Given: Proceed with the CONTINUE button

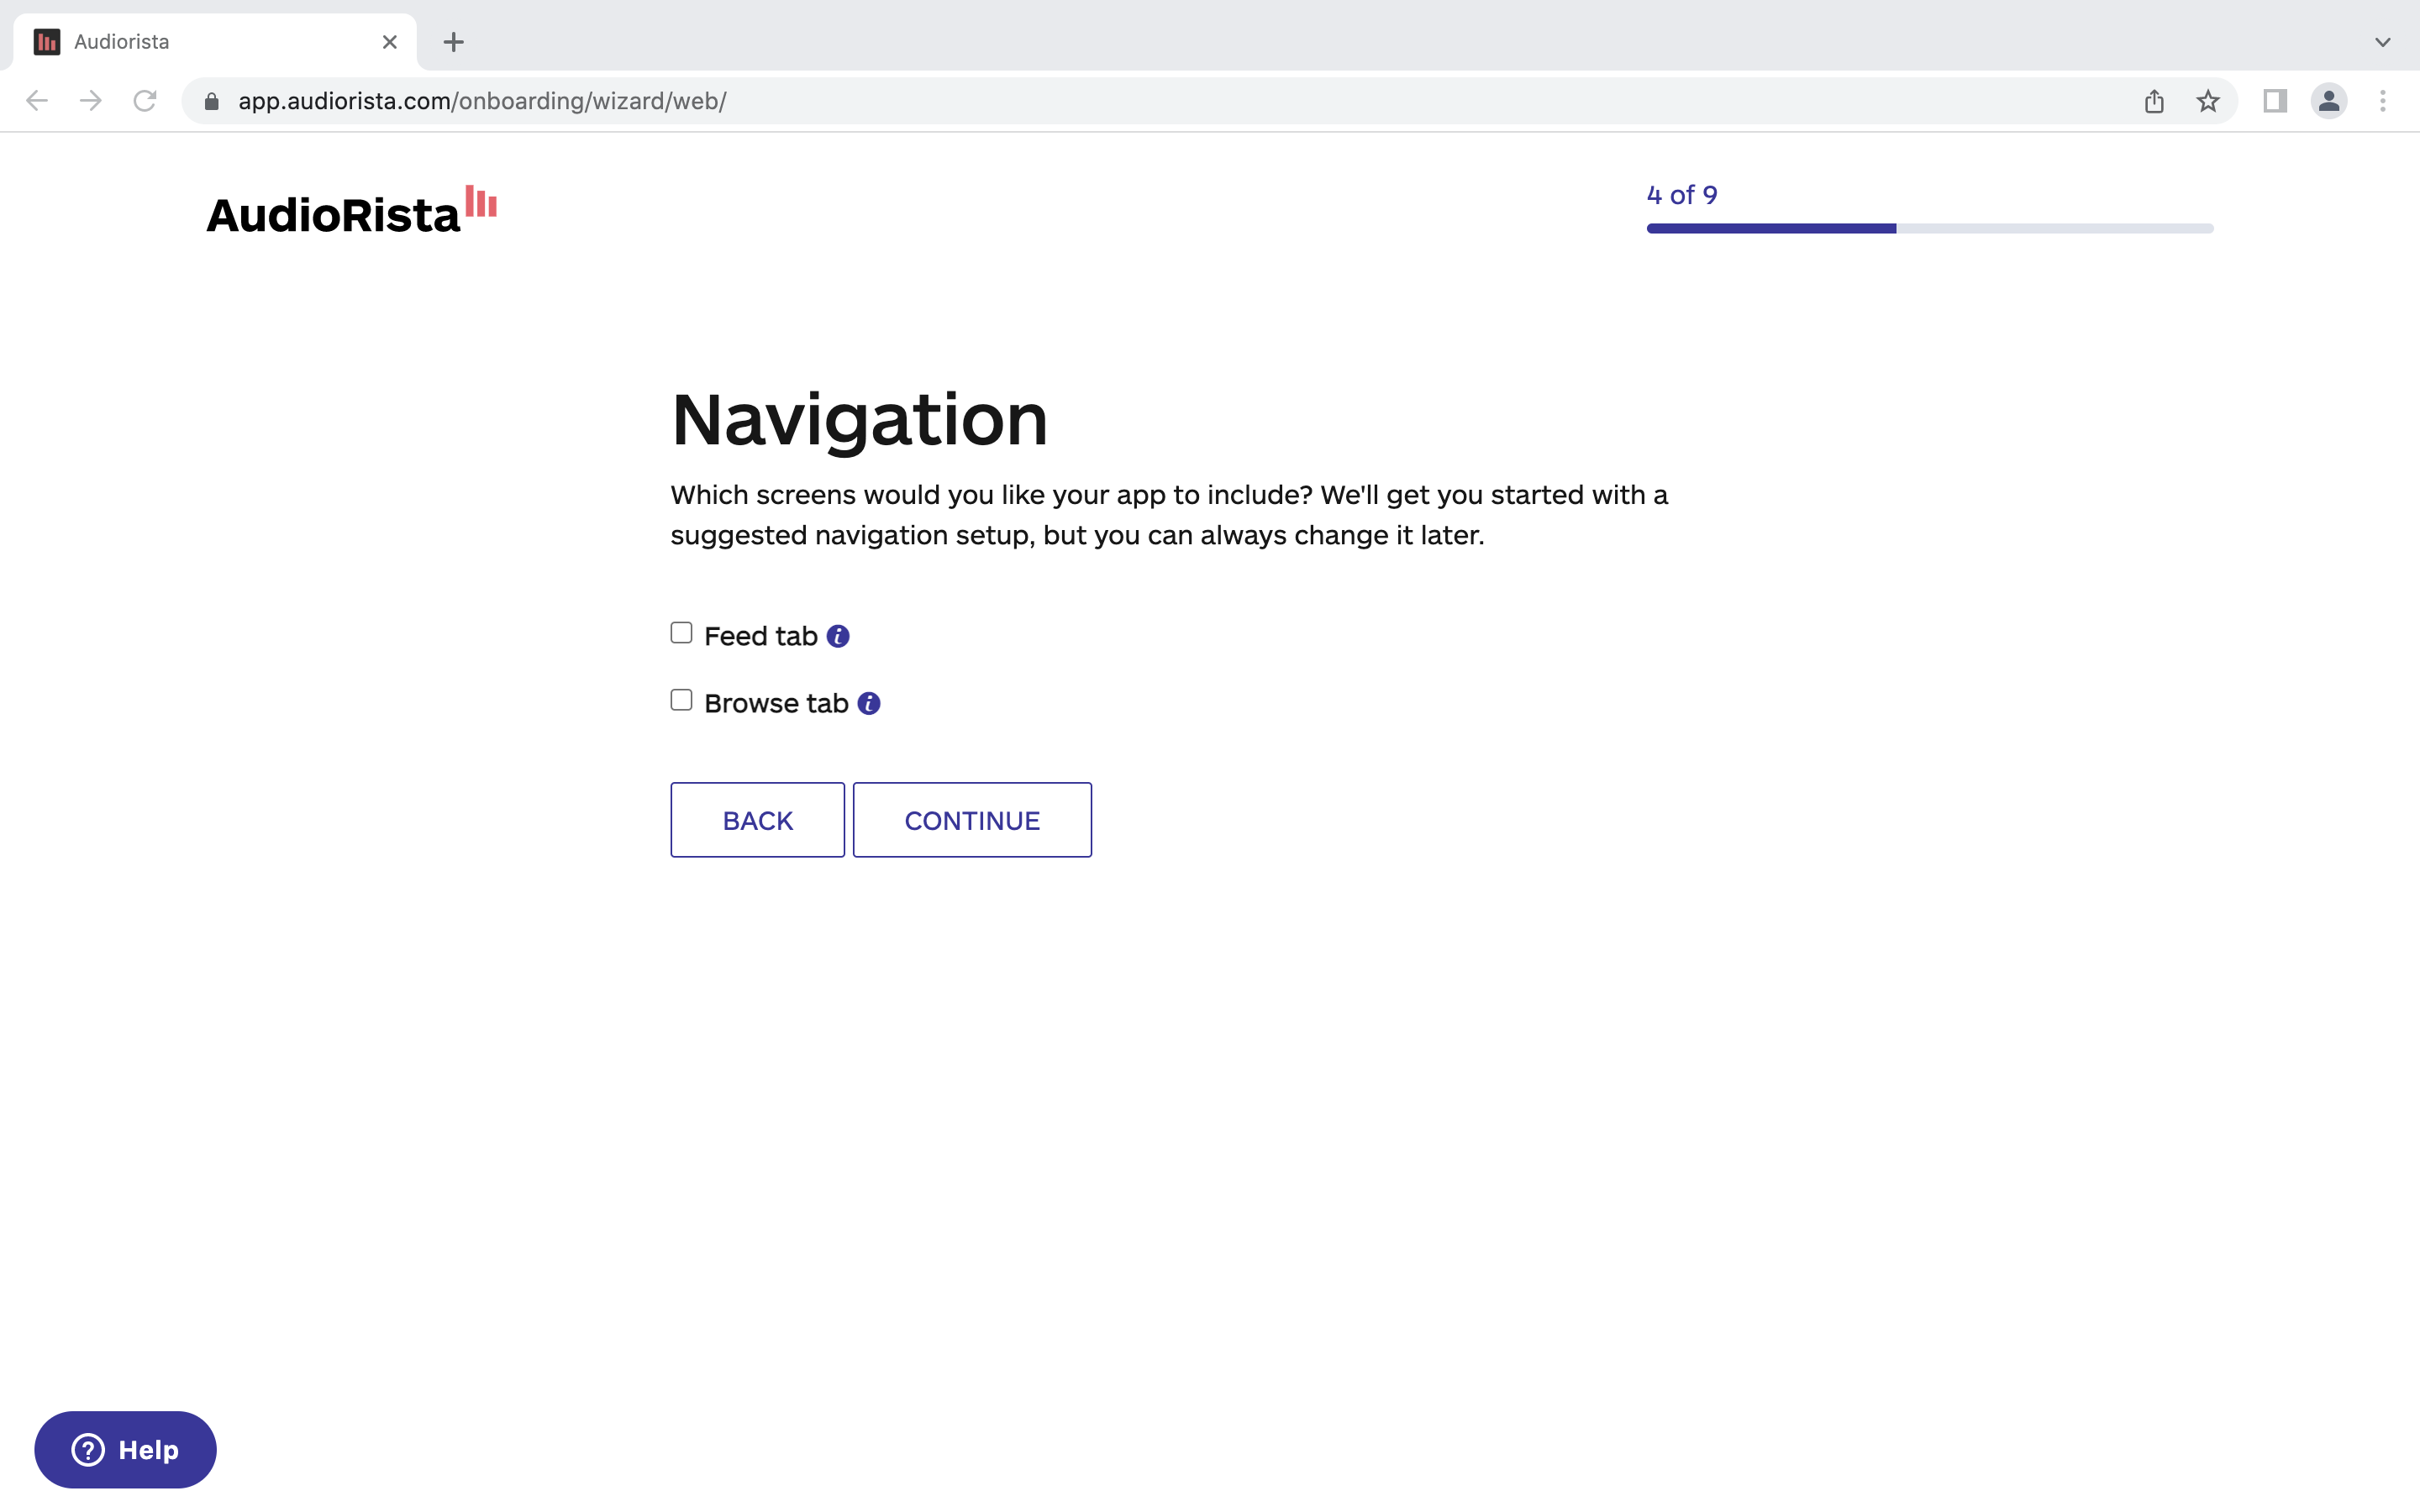Looking at the screenshot, I should coord(972,820).
